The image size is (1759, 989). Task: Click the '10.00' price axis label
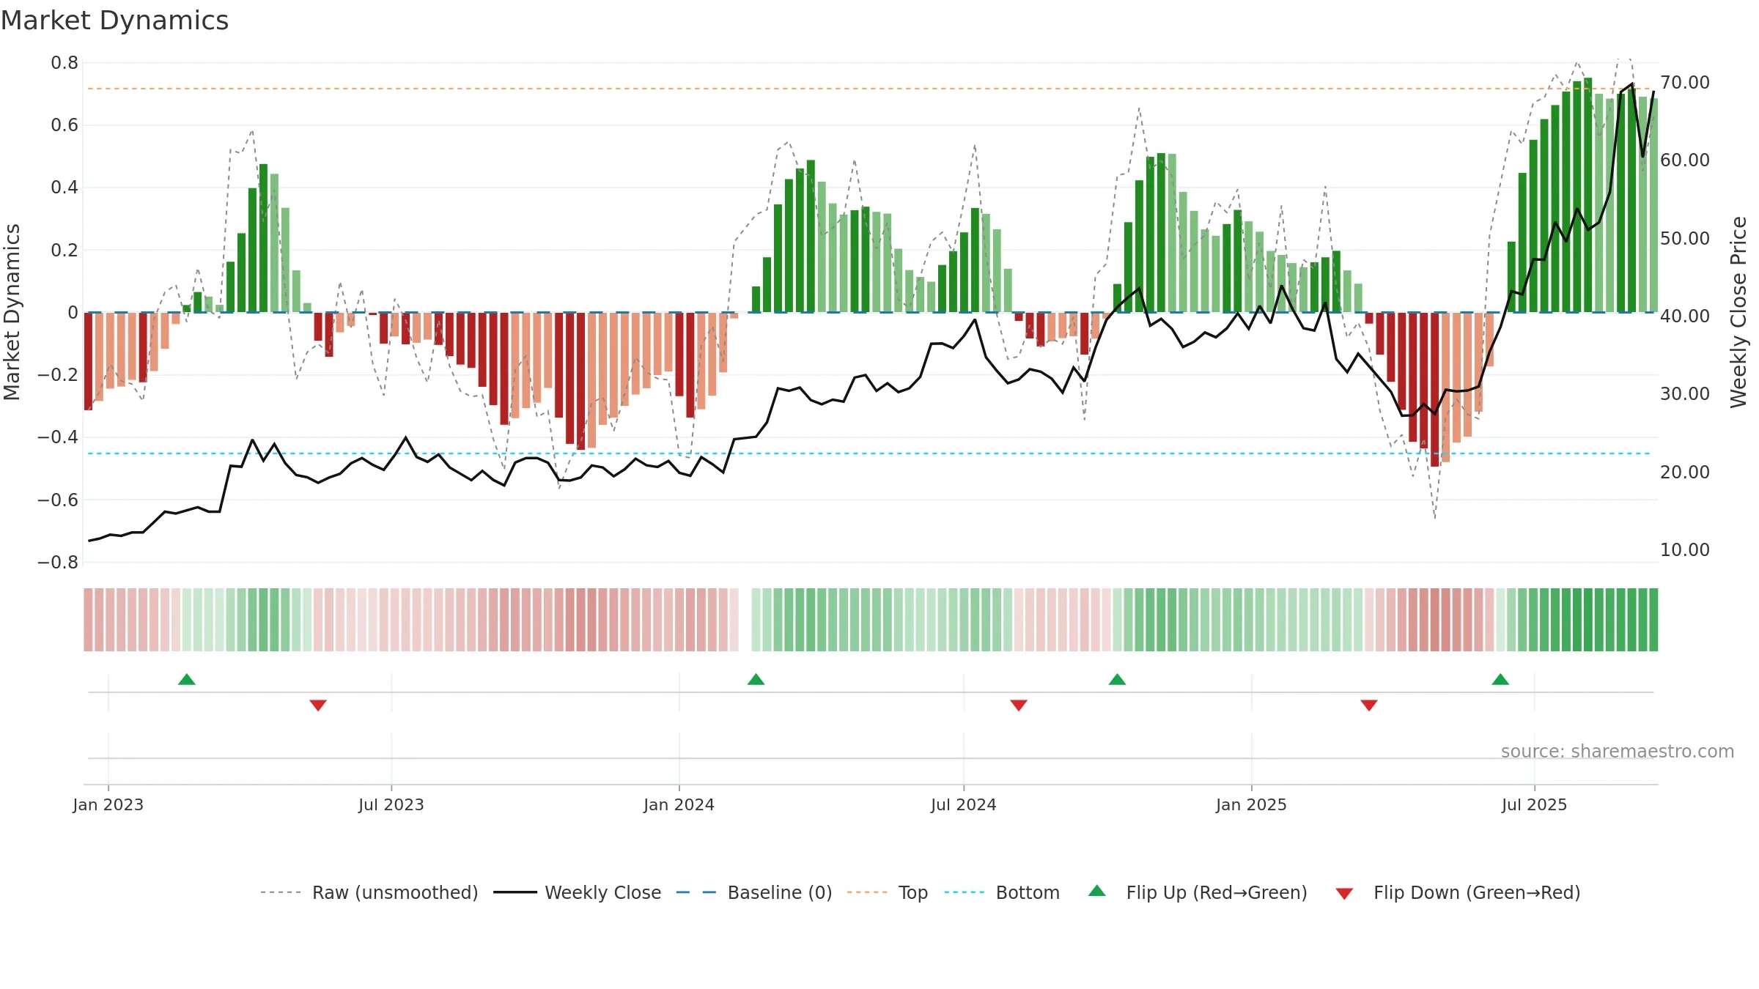1685,549
